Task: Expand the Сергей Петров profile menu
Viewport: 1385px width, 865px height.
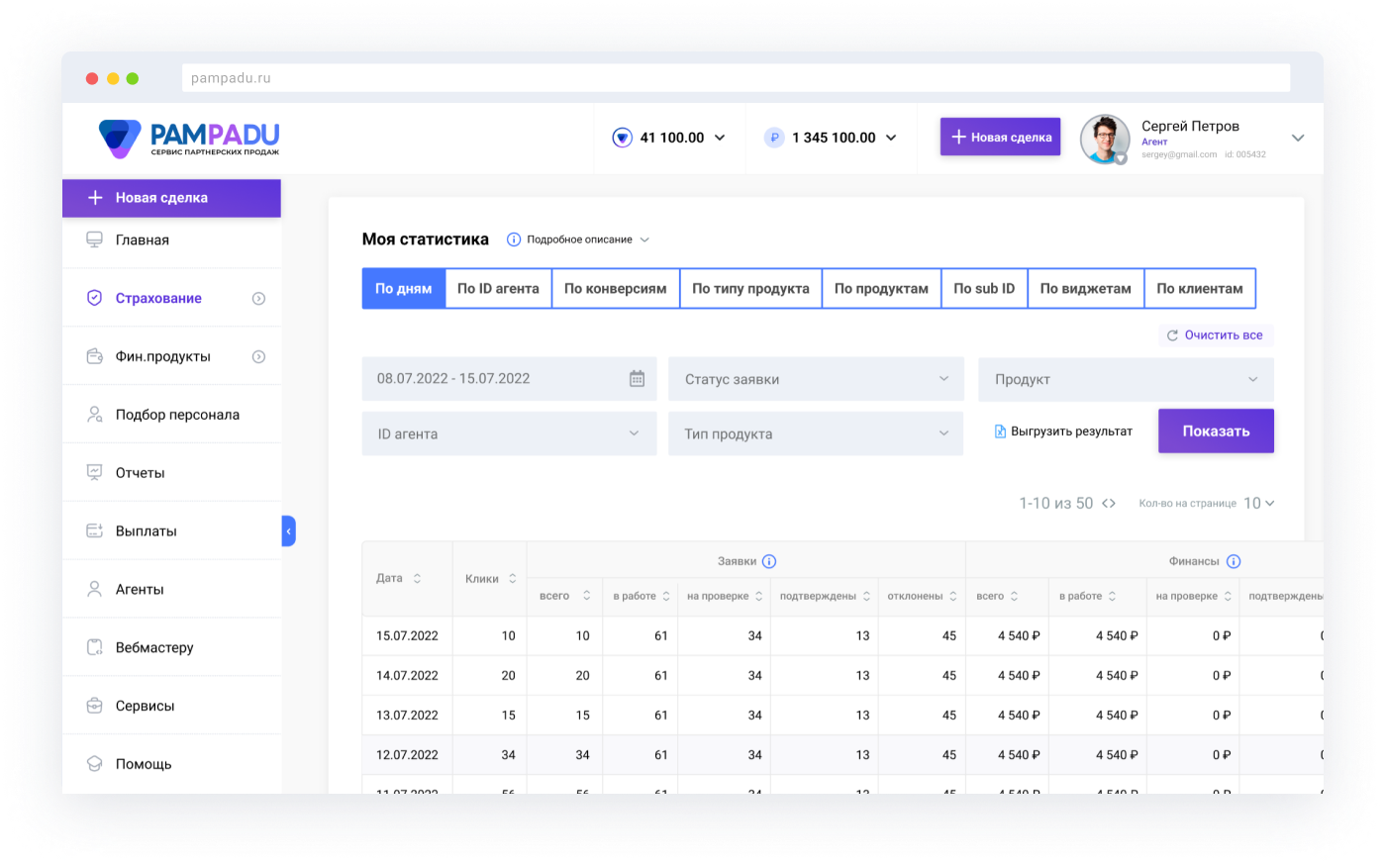Action: click(x=1297, y=139)
